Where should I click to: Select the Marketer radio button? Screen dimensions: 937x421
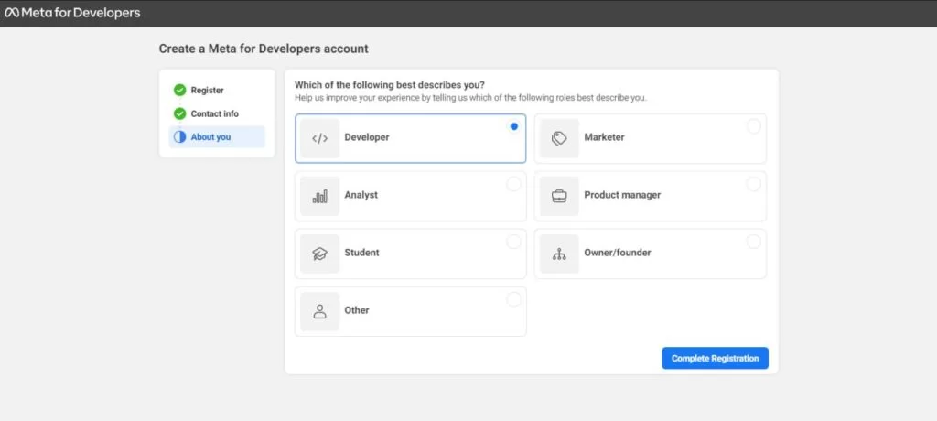tap(754, 126)
